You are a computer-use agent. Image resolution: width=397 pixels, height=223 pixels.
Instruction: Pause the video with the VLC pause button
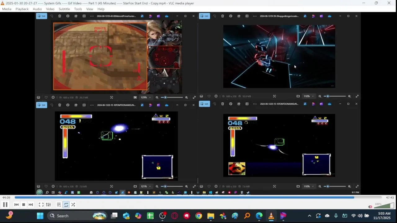(5, 204)
